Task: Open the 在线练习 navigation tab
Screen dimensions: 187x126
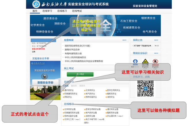Action: [62, 11]
